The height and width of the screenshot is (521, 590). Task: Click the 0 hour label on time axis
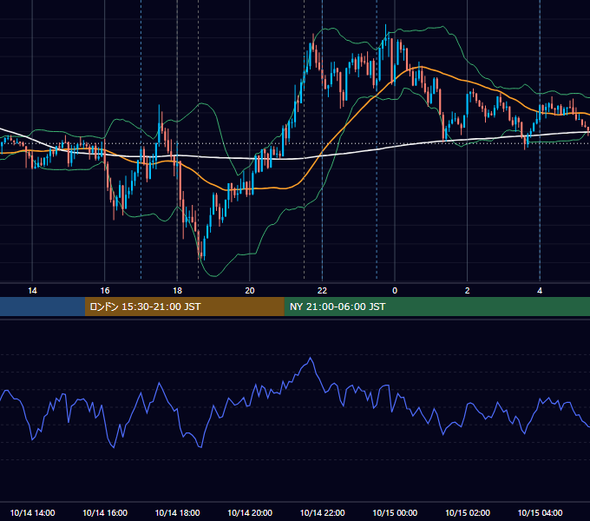(x=395, y=291)
